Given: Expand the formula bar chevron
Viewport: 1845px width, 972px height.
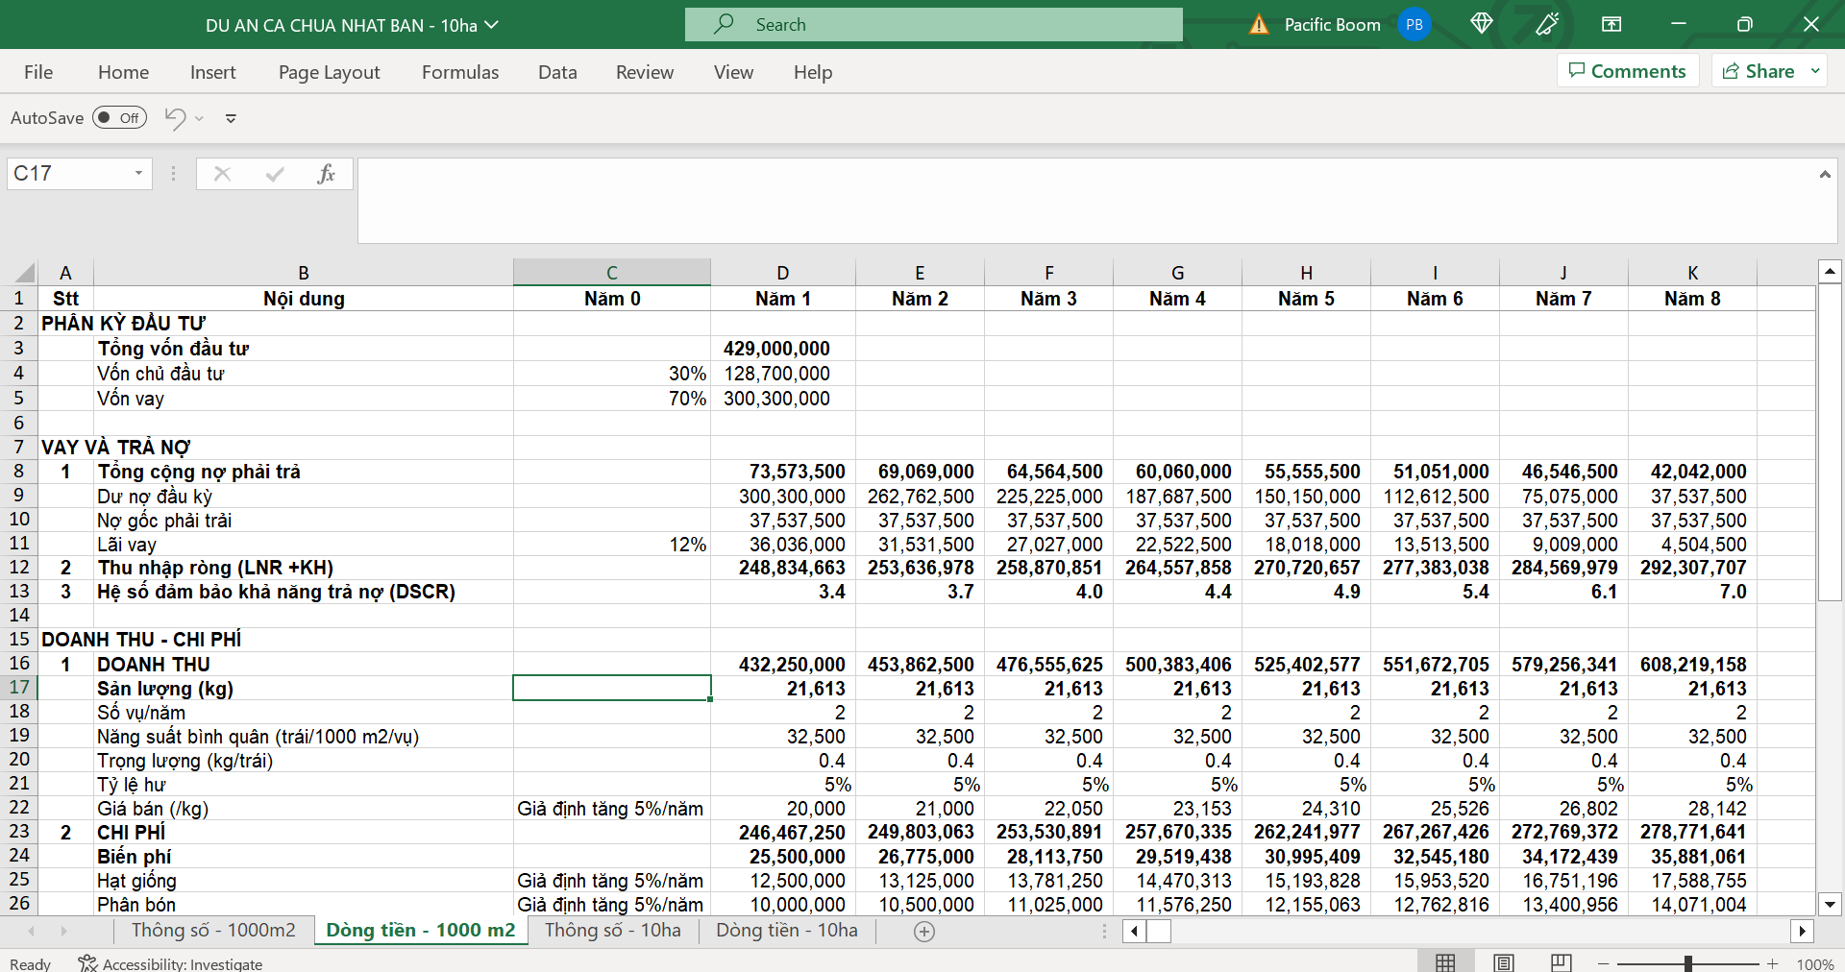Looking at the screenshot, I should tap(1824, 174).
